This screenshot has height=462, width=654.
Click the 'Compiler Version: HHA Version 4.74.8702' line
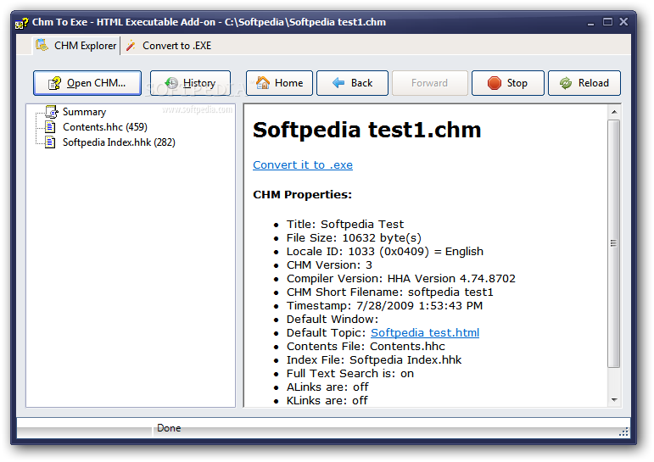(x=401, y=279)
